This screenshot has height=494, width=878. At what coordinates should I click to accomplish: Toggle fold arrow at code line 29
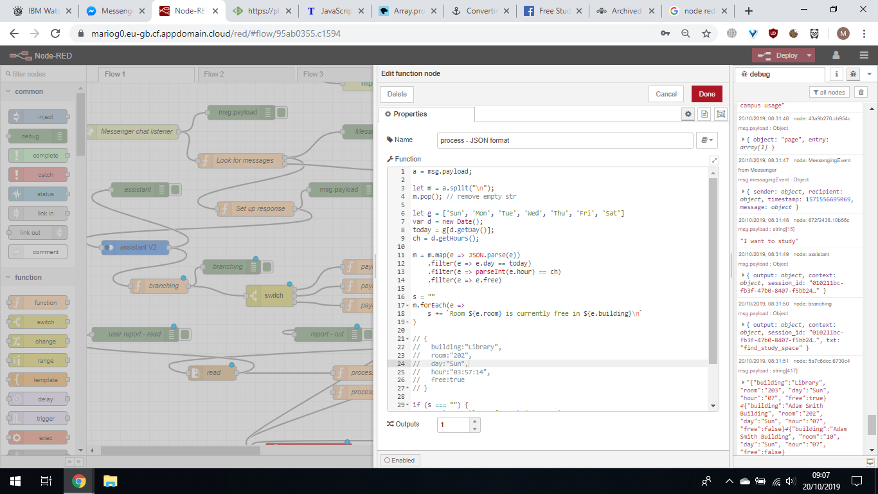click(x=408, y=405)
